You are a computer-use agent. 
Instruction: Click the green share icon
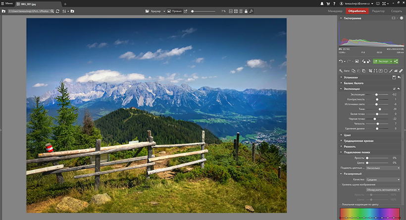click(396, 61)
